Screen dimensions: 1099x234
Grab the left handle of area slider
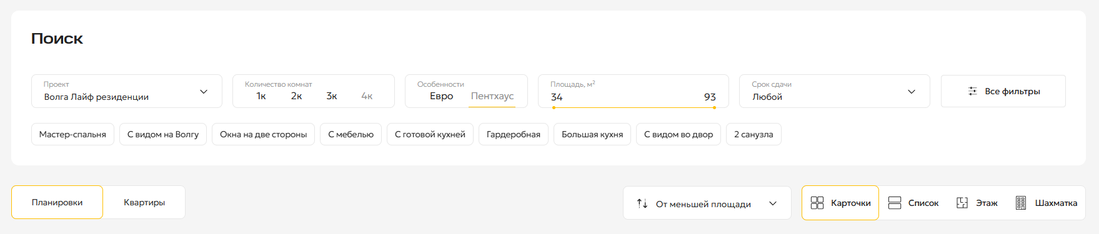[x=554, y=108]
